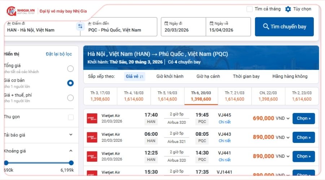
Task: Expand price details for 690,000 VND fare
Action: click(288, 119)
